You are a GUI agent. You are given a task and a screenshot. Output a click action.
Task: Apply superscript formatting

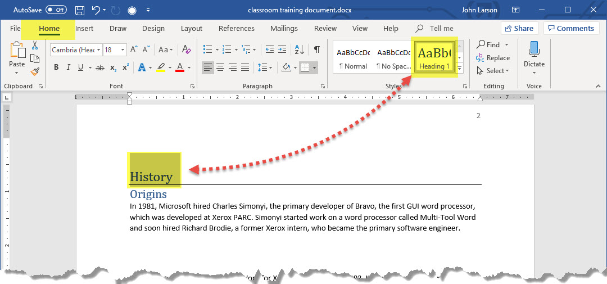[125, 67]
